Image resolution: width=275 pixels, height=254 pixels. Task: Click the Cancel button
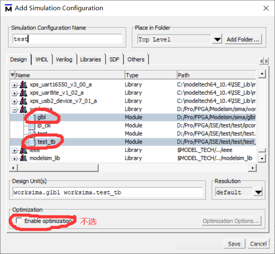tap(259, 244)
